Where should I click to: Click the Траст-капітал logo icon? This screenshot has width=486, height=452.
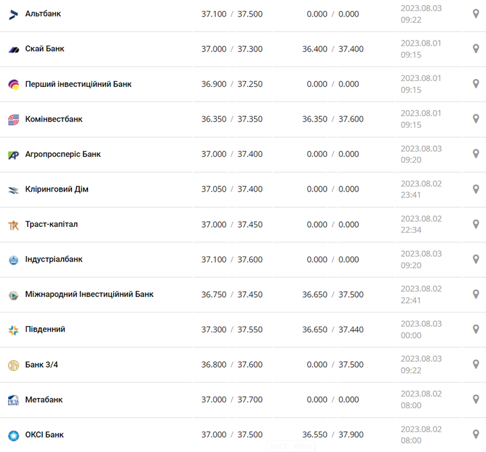14,225
